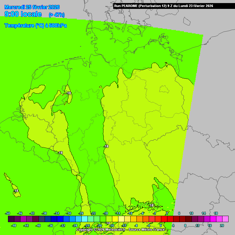This screenshot has height=235, width=235.
Task: Select the -18 contour label at bottom right
Action: tap(151, 205)
